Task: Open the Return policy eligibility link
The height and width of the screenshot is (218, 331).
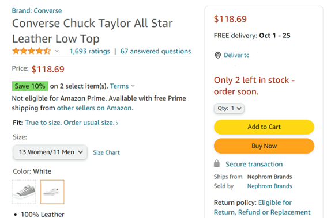Action: [x=262, y=207]
